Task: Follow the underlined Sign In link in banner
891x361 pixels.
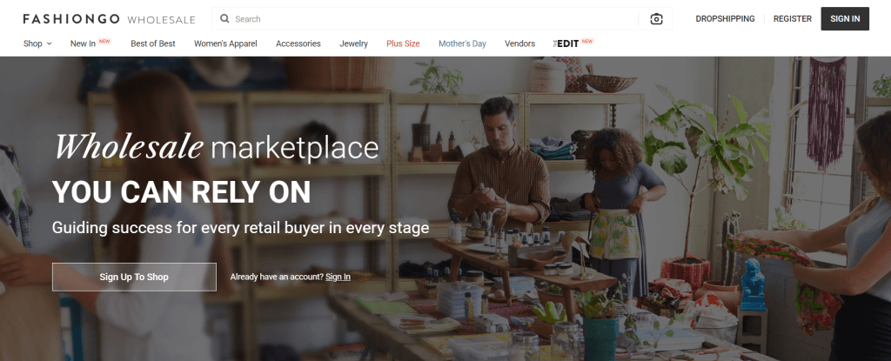Action: click(338, 277)
